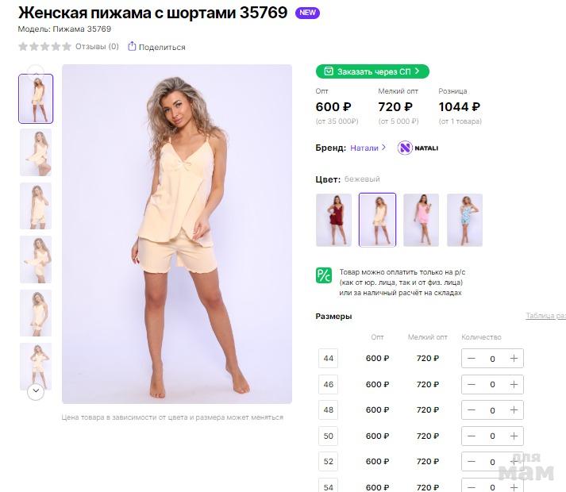566x492 pixels.
Task: Click the star rating row
Action: (x=44, y=47)
